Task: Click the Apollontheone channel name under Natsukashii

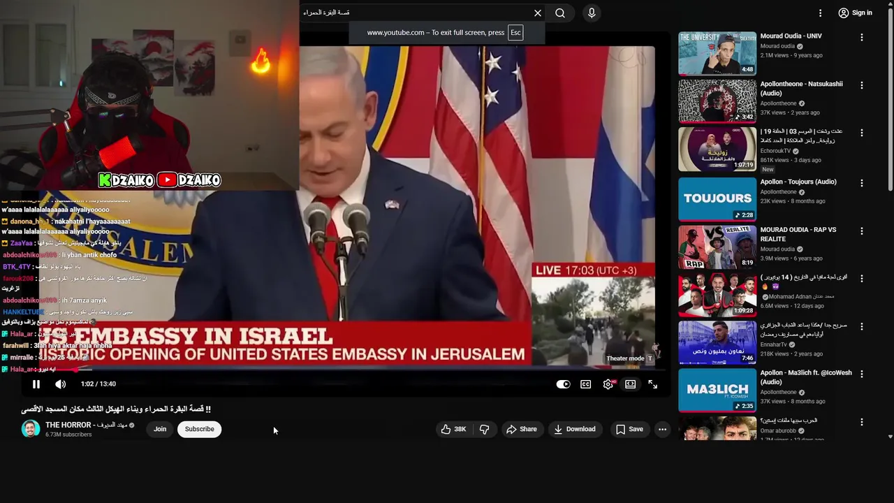Action: tap(778, 103)
